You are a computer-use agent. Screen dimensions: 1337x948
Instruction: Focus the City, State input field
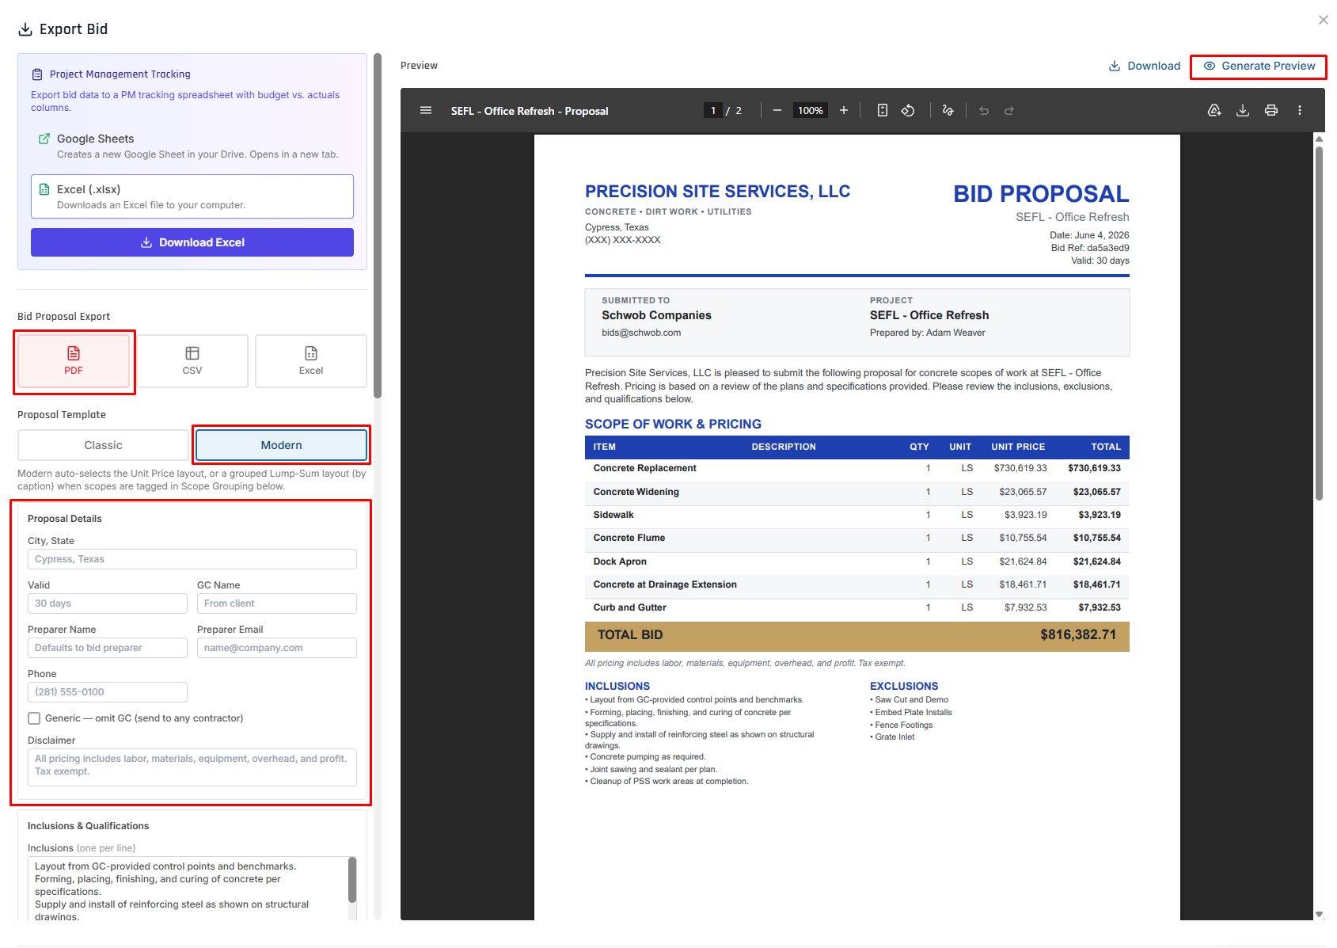(192, 559)
